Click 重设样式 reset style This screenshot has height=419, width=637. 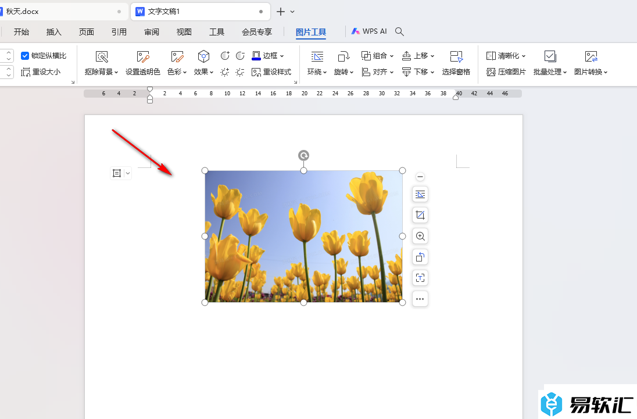(x=271, y=72)
